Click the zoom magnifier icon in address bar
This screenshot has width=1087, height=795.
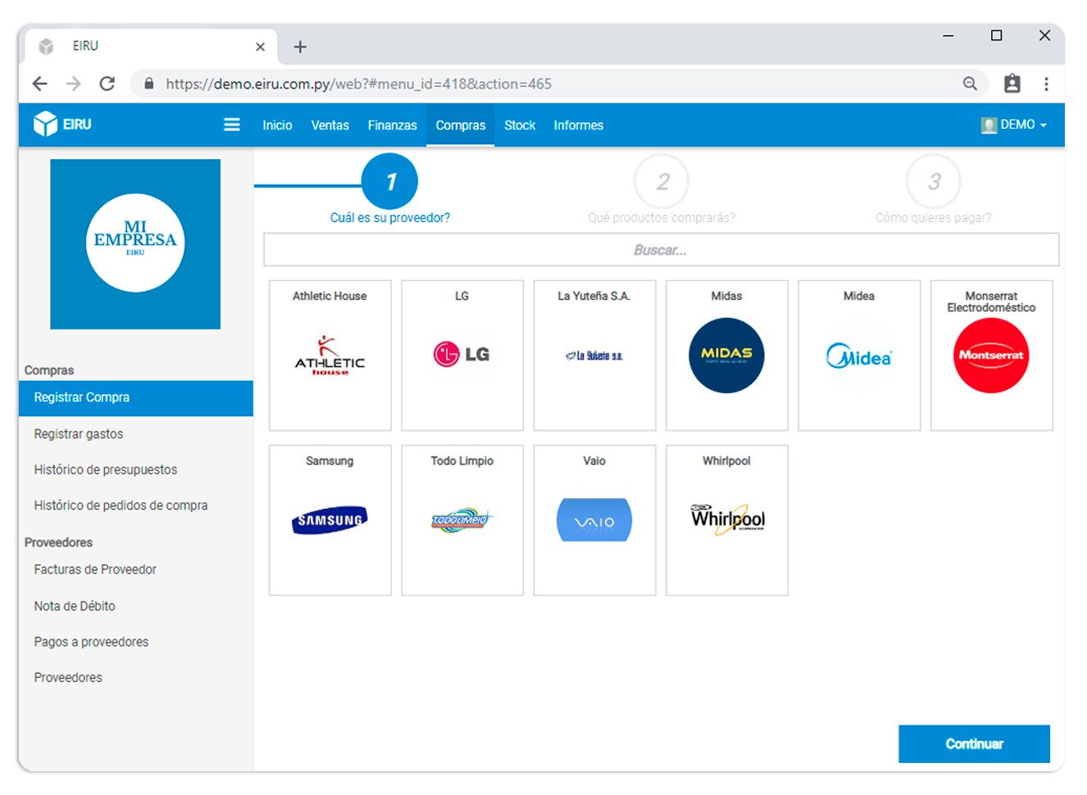click(970, 84)
